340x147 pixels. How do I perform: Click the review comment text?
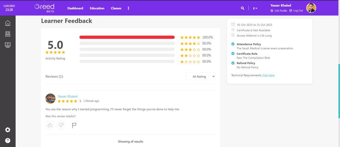point(113,109)
